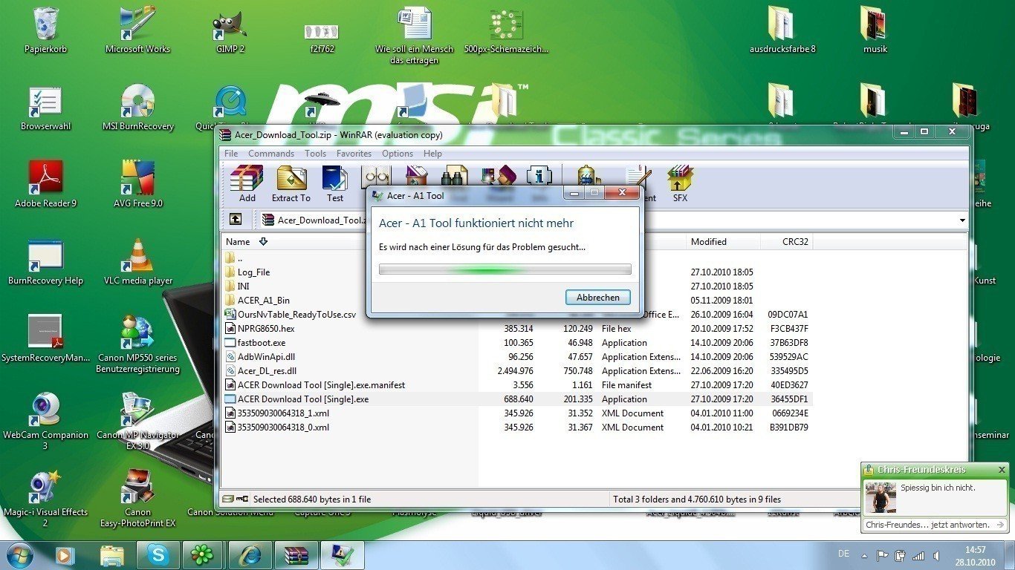Click the Add toolbar icon in WinRAR
This screenshot has height=570, width=1015.
pyautogui.click(x=247, y=183)
